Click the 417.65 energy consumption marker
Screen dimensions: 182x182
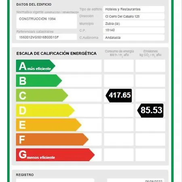(x=119, y=95)
